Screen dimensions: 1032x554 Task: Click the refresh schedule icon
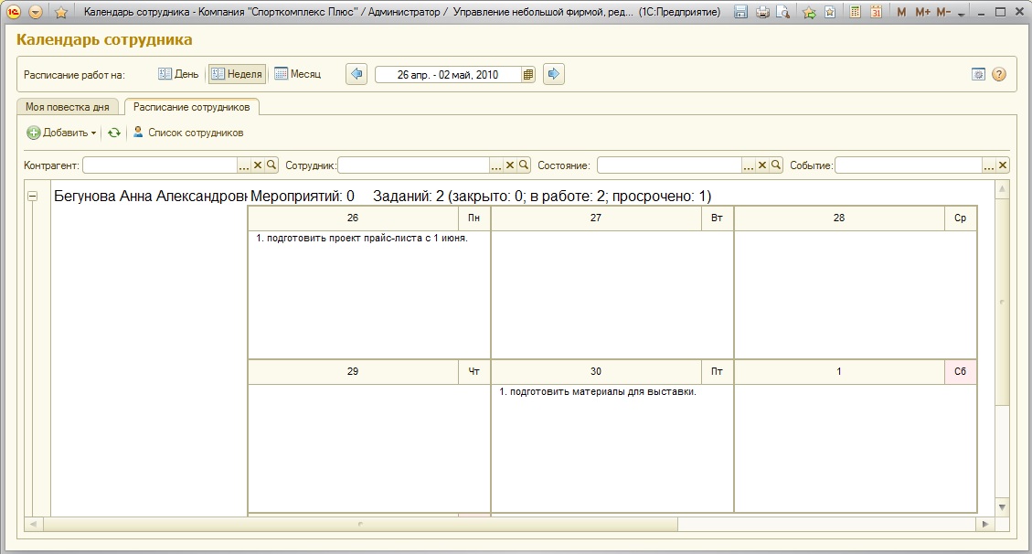tap(114, 133)
